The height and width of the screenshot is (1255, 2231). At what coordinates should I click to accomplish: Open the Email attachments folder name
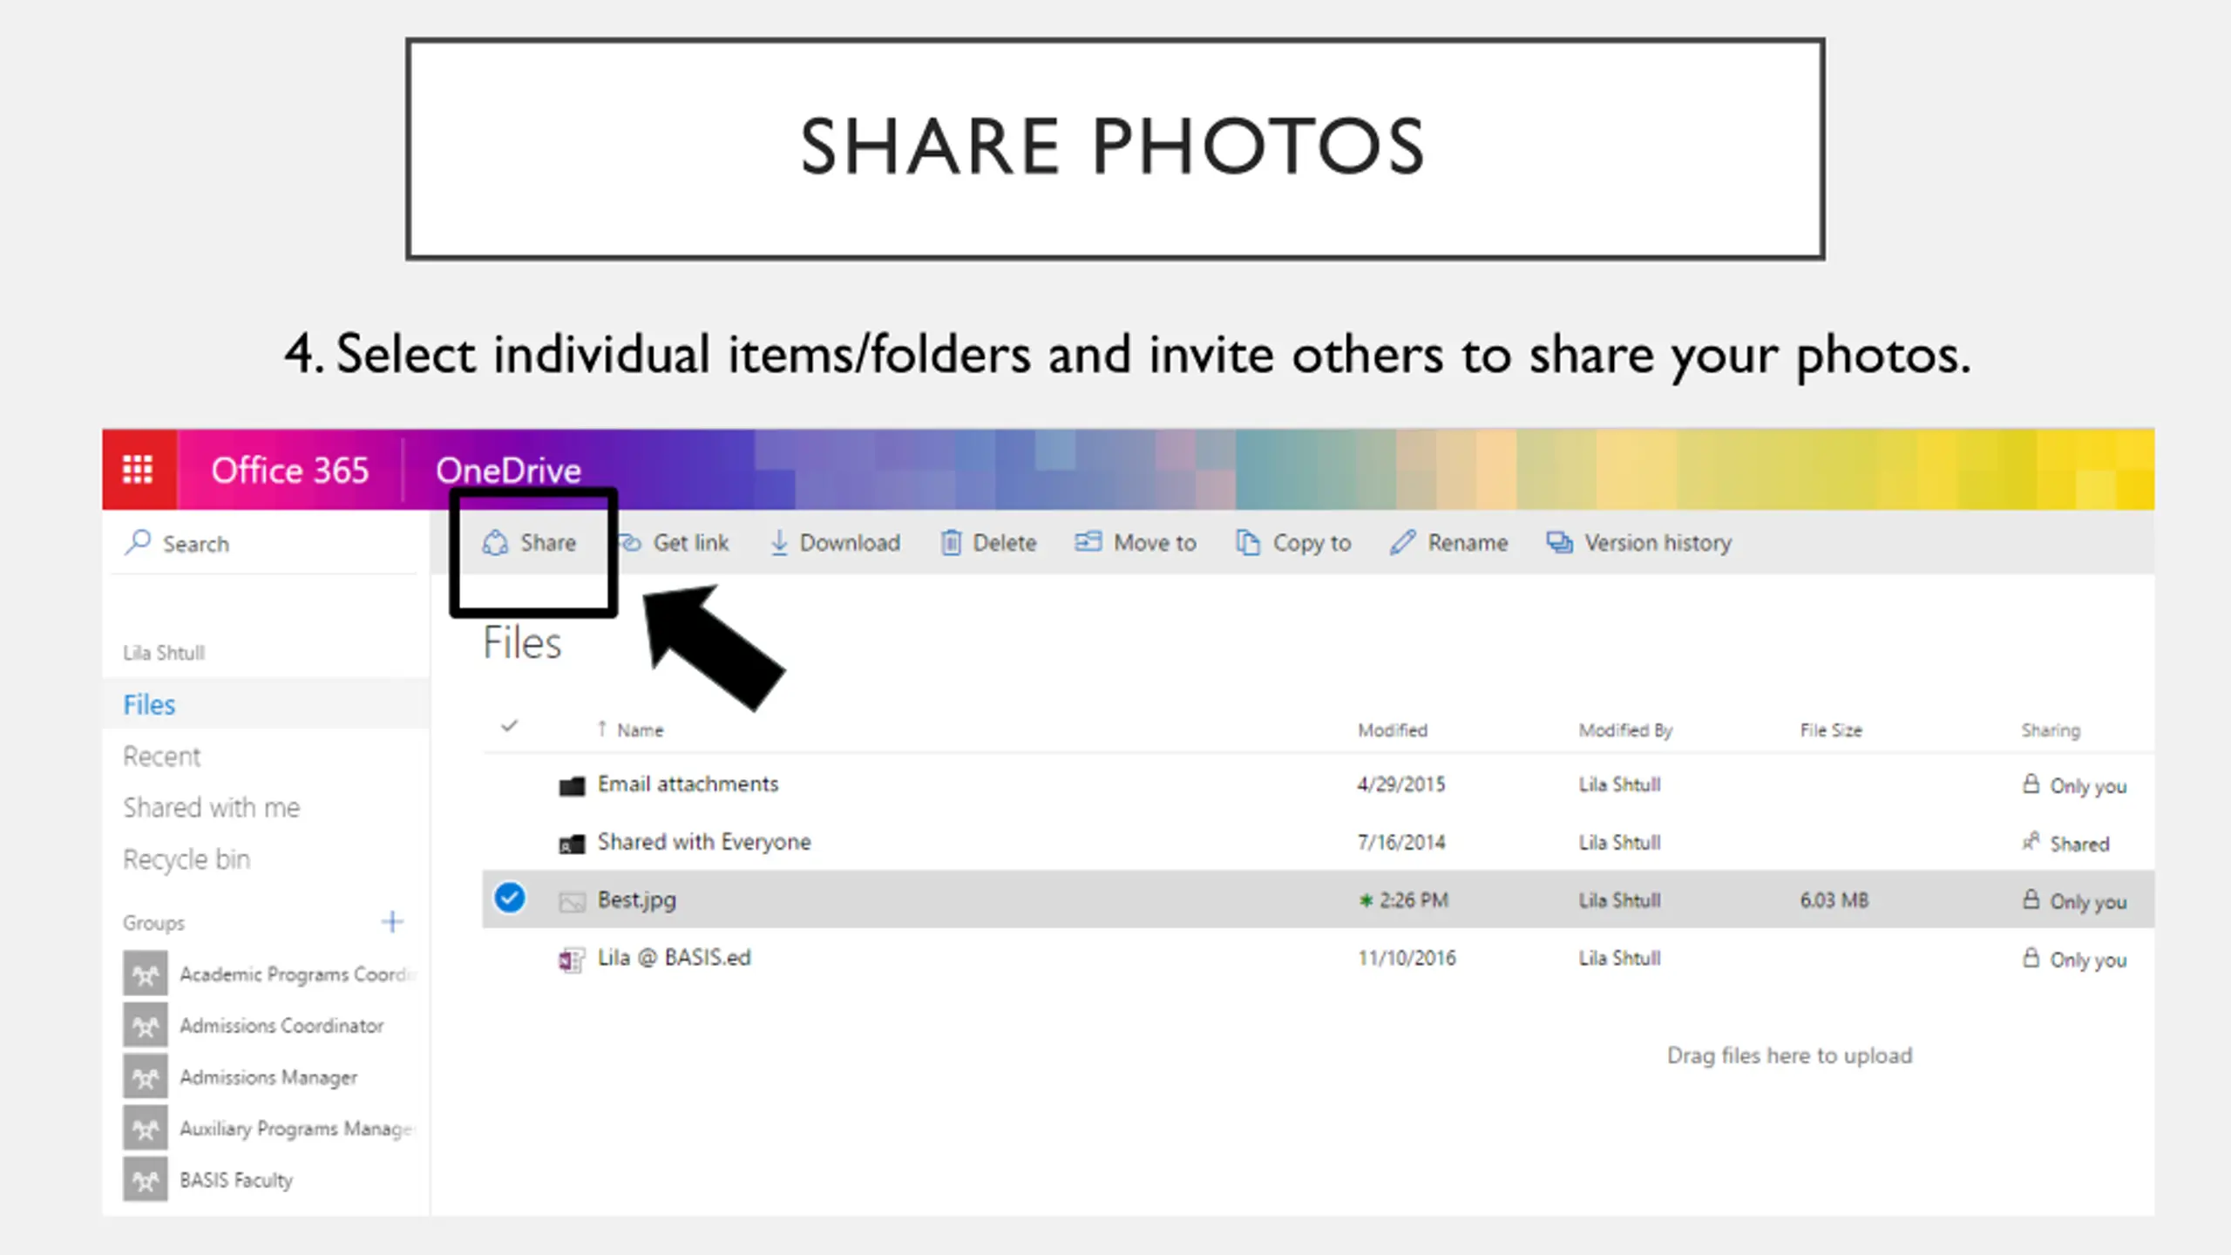click(x=688, y=784)
